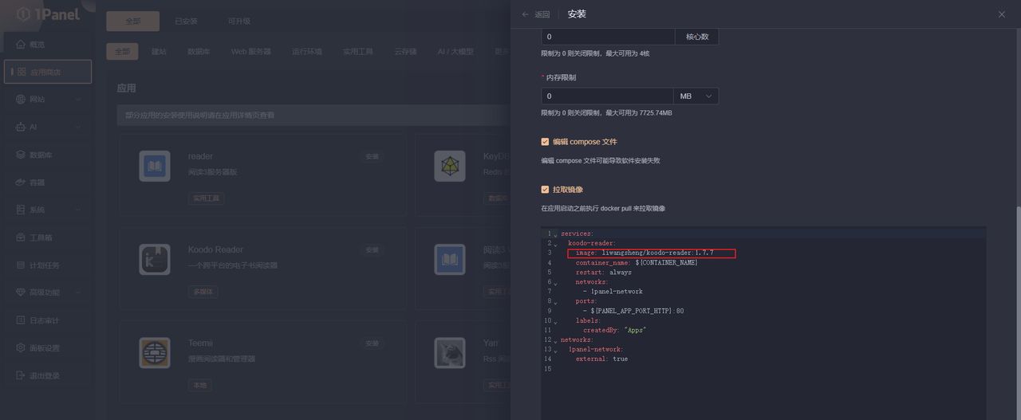Click the 多媒体 tag on Koodo Reader card
Screen dimensions: 1021x420
204,292
